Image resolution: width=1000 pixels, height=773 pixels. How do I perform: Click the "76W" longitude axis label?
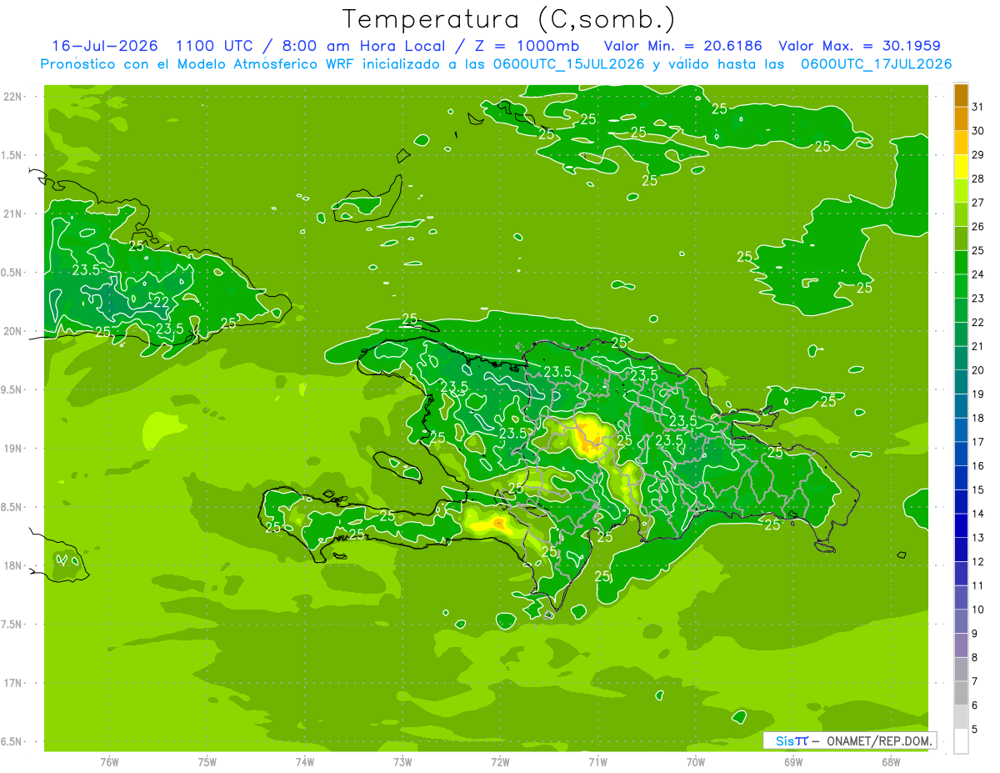(x=109, y=762)
